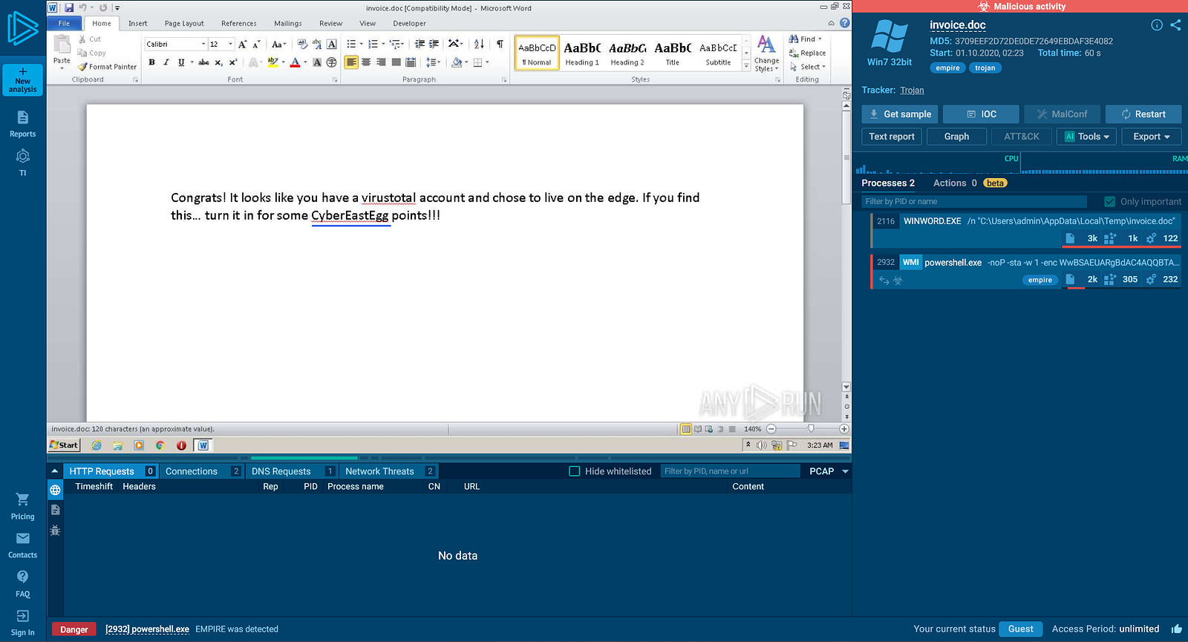This screenshot has width=1188, height=642.
Task: Click the Replace tool in Word
Action: pos(807,53)
